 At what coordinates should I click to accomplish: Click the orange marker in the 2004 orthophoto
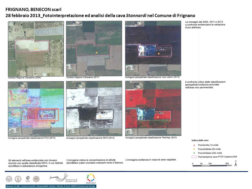click(x=36, y=49)
